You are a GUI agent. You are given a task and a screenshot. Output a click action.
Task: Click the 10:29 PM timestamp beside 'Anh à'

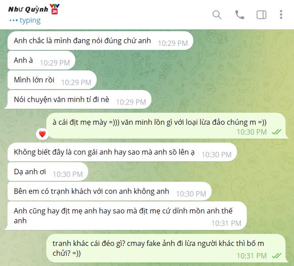pos(55,63)
